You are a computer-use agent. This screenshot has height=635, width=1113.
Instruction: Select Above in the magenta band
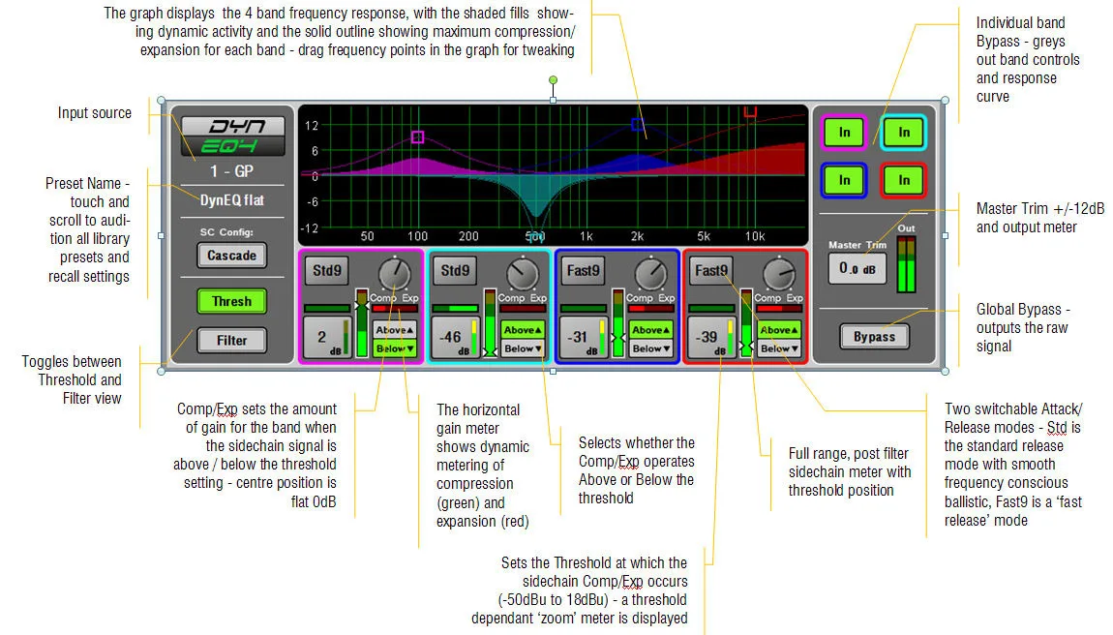(x=395, y=330)
